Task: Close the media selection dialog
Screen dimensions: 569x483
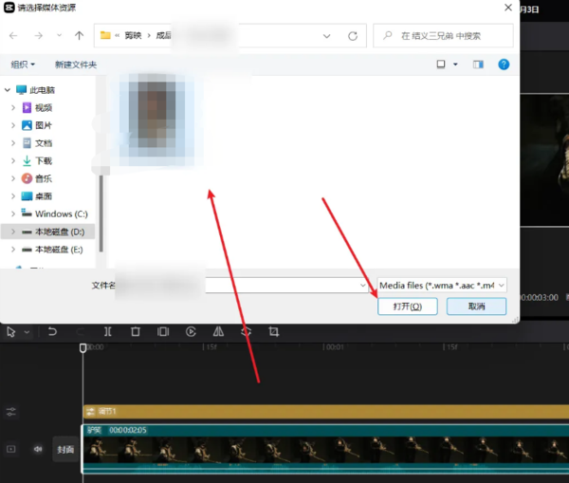Action: pyautogui.click(x=508, y=8)
